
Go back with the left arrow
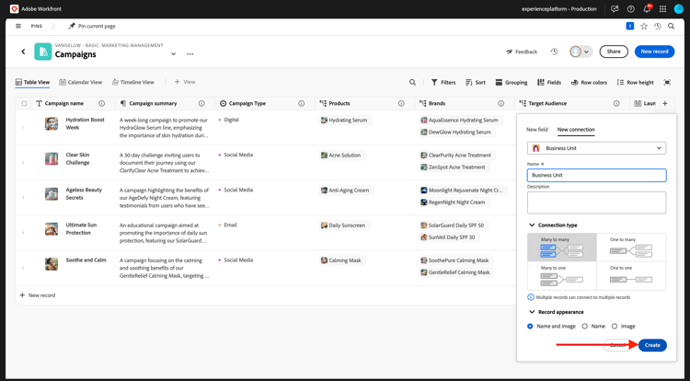click(23, 52)
